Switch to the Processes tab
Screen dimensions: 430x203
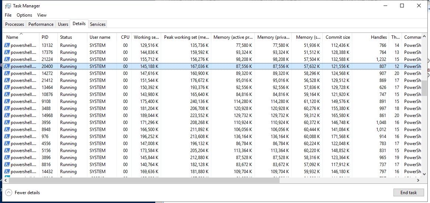14,24
